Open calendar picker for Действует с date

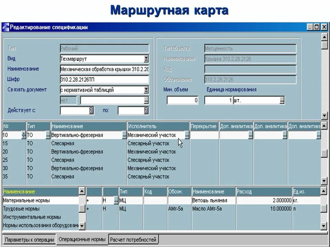click(91, 110)
